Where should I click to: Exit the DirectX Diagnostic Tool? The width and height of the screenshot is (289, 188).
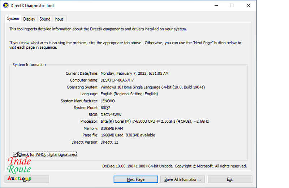(230, 179)
